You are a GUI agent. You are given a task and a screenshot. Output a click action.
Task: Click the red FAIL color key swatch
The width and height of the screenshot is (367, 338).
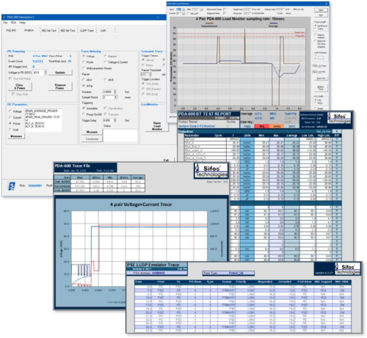[261, 126]
